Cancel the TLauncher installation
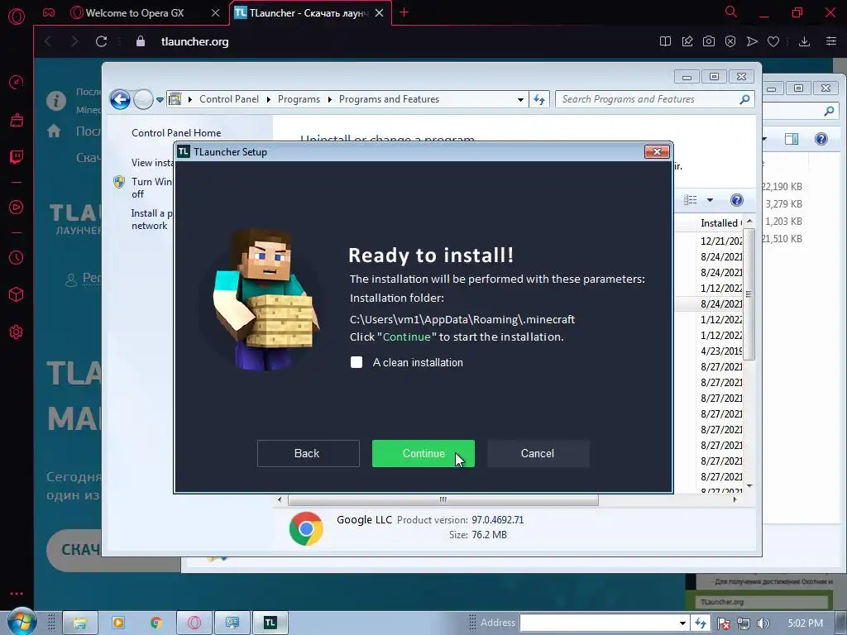This screenshot has width=847, height=635. [x=538, y=454]
